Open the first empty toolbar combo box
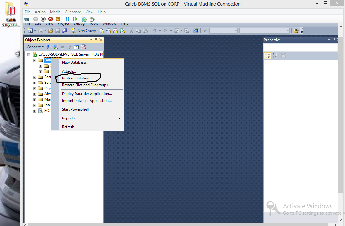The image size is (345, 226). click(x=223, y=31)
